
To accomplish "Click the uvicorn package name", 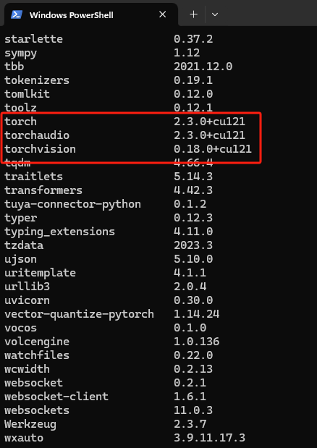I will (27, 300).
